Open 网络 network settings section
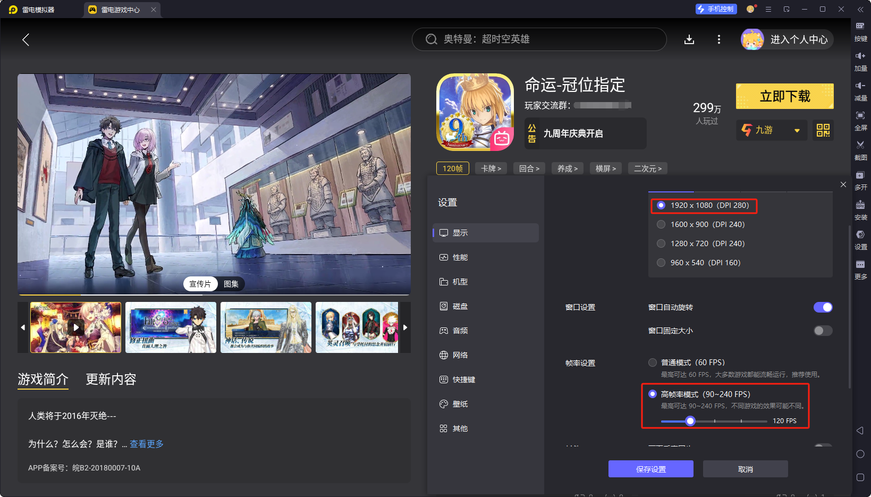 coord(486,355)
